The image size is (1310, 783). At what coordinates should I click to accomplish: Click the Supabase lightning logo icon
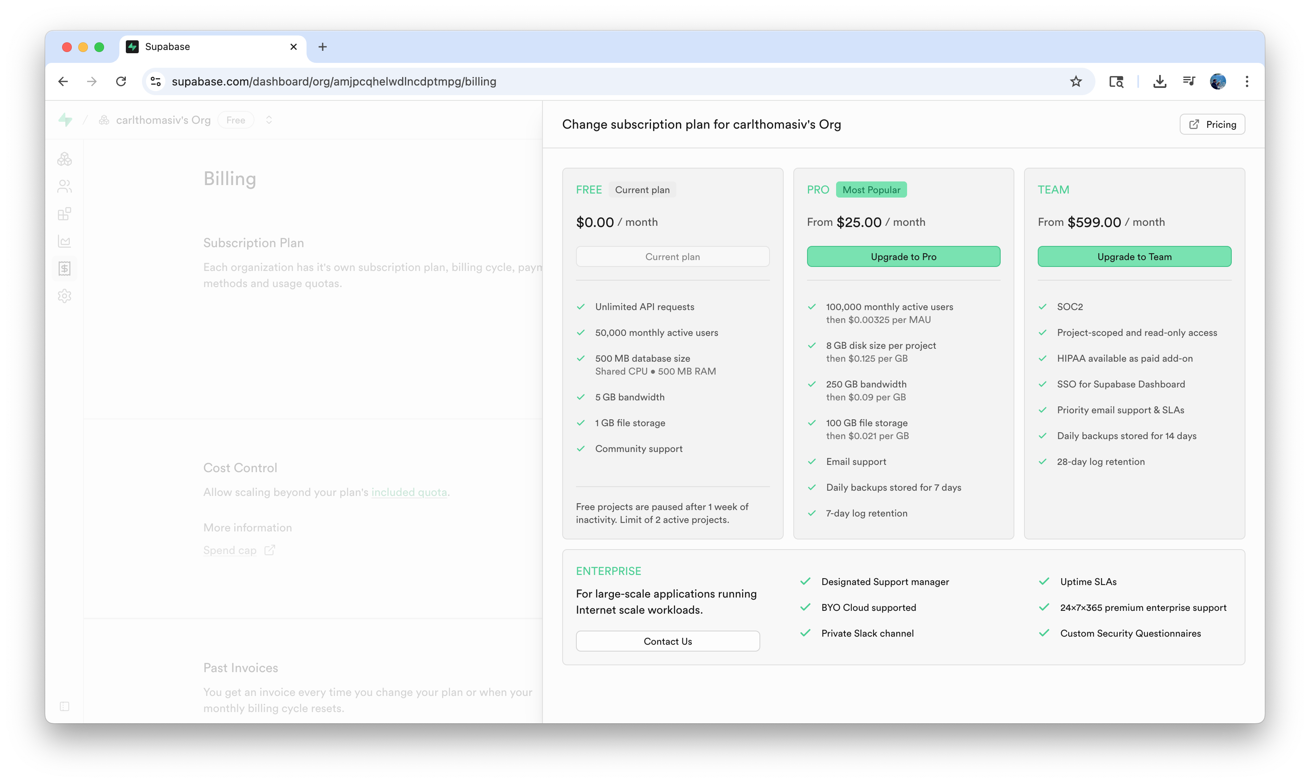[x=65, y=120]
